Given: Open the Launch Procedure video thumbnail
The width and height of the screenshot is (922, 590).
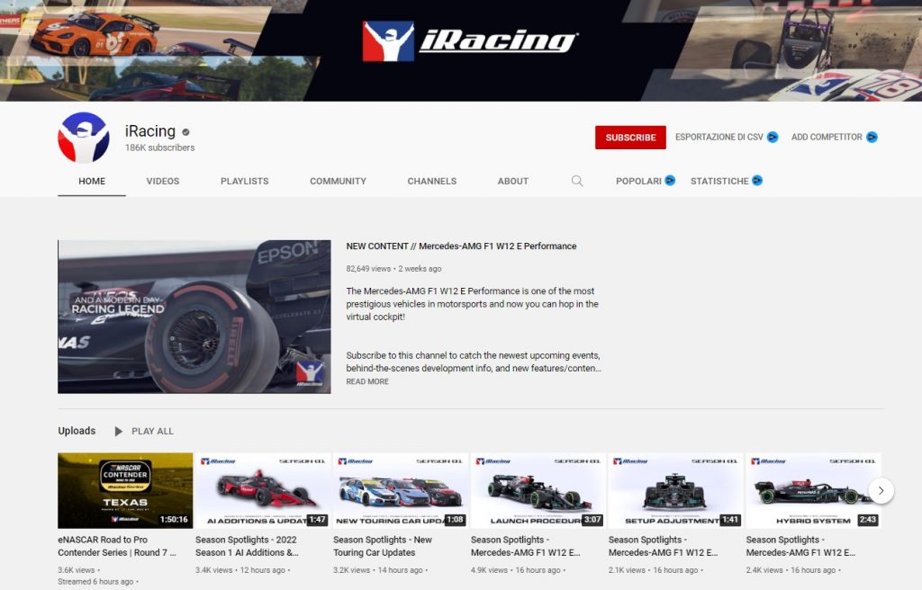Looking at the screenshot, I should click(x=538, y=491).
